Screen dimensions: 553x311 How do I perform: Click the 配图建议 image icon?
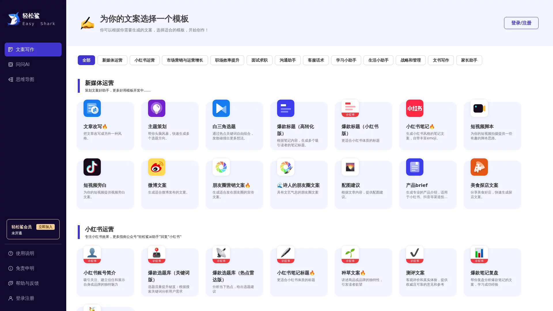point(350,167)
